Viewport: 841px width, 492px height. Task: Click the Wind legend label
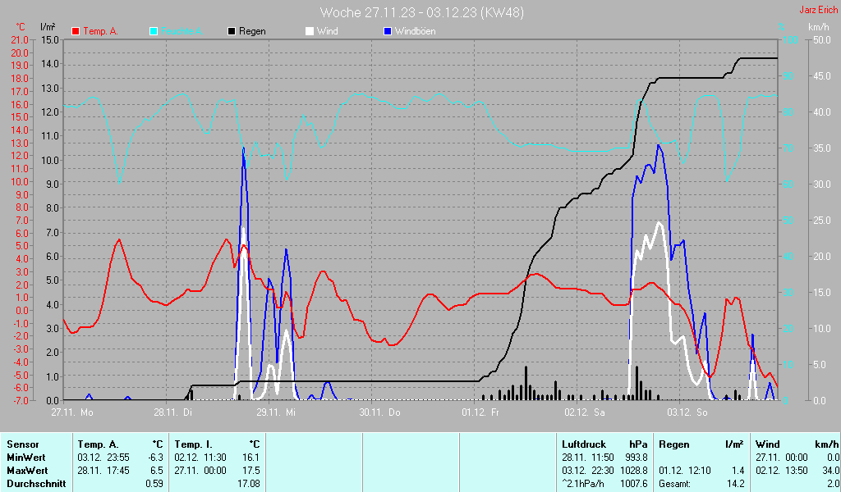[327, 32]
